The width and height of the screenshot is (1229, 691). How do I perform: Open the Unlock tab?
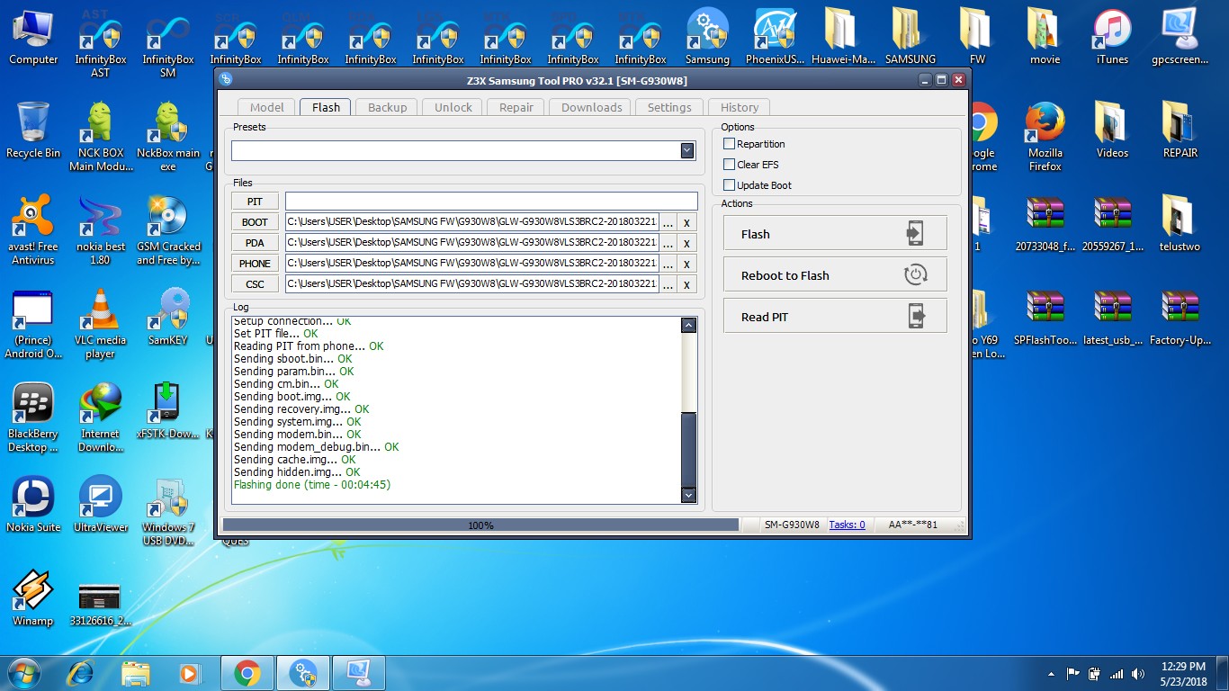[453, 107]
